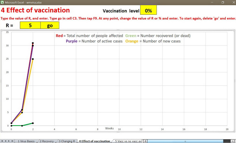The image size is (236, 143).
Task: Select the '3 Changing R' sheet tab
Action: coord(67,141)
